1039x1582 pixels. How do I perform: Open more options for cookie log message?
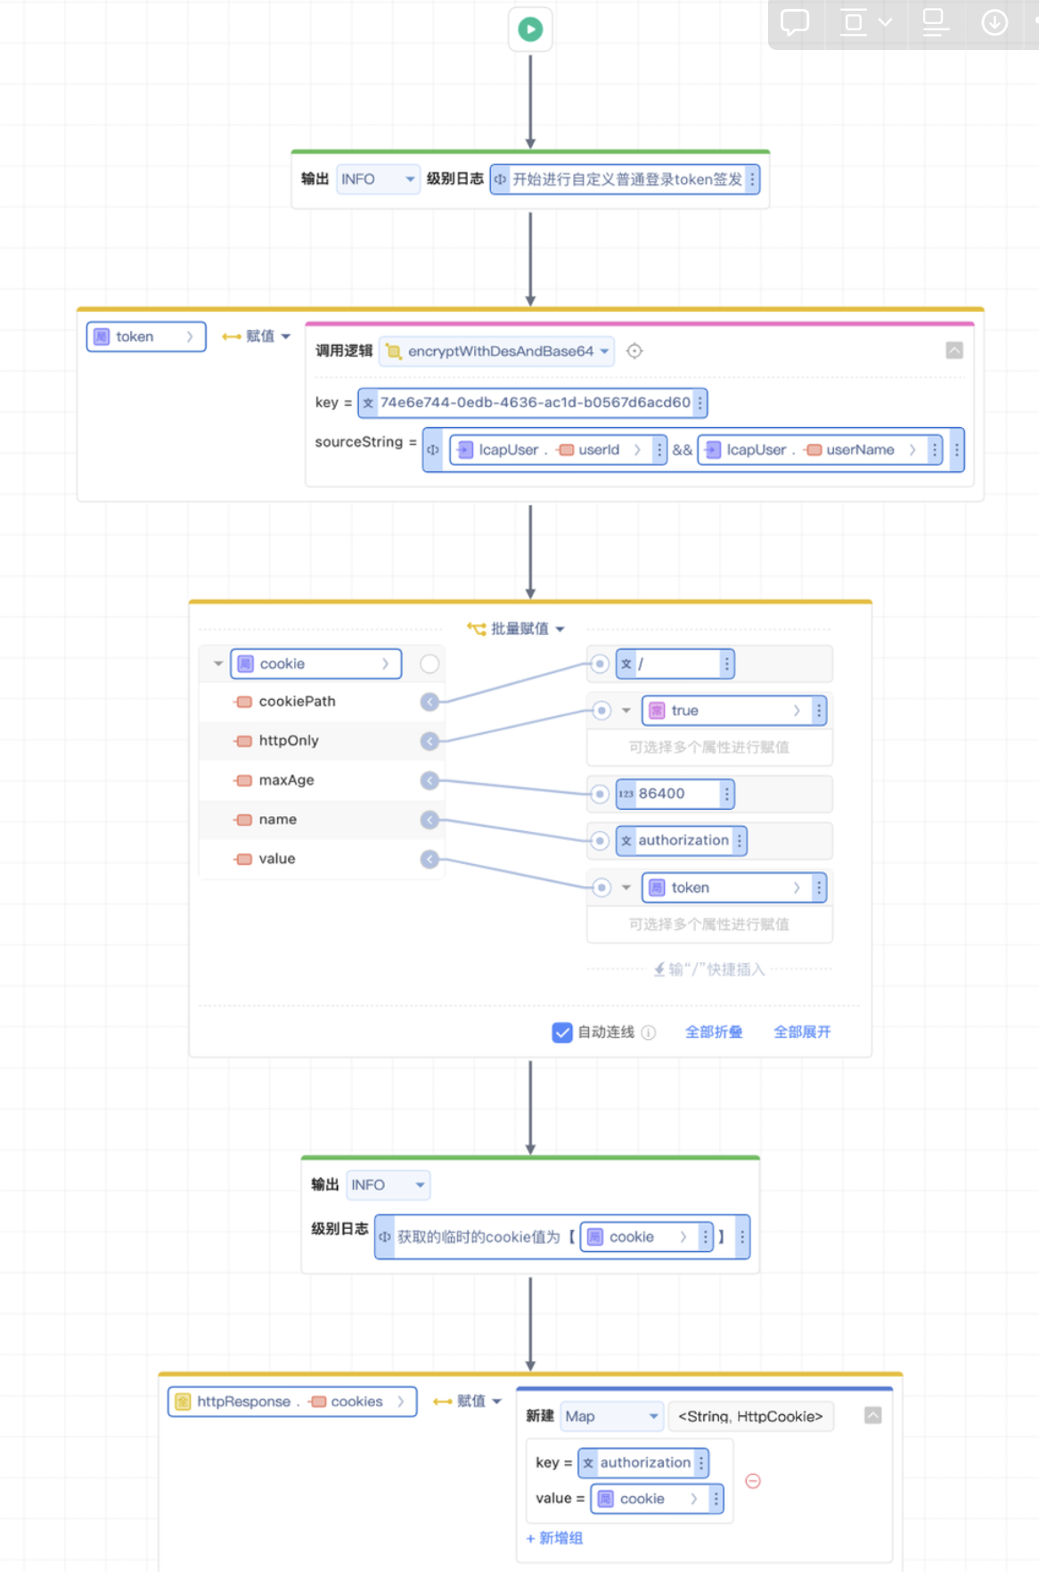[742, 1237]
